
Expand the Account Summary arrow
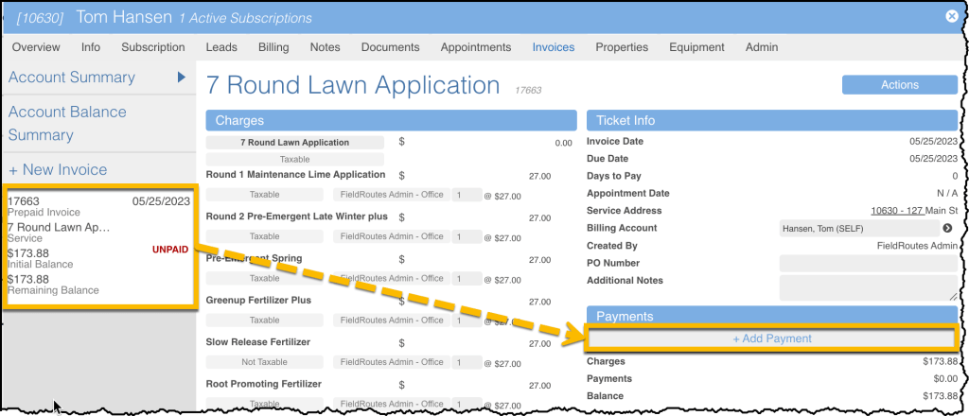click(x=181, y=78)
